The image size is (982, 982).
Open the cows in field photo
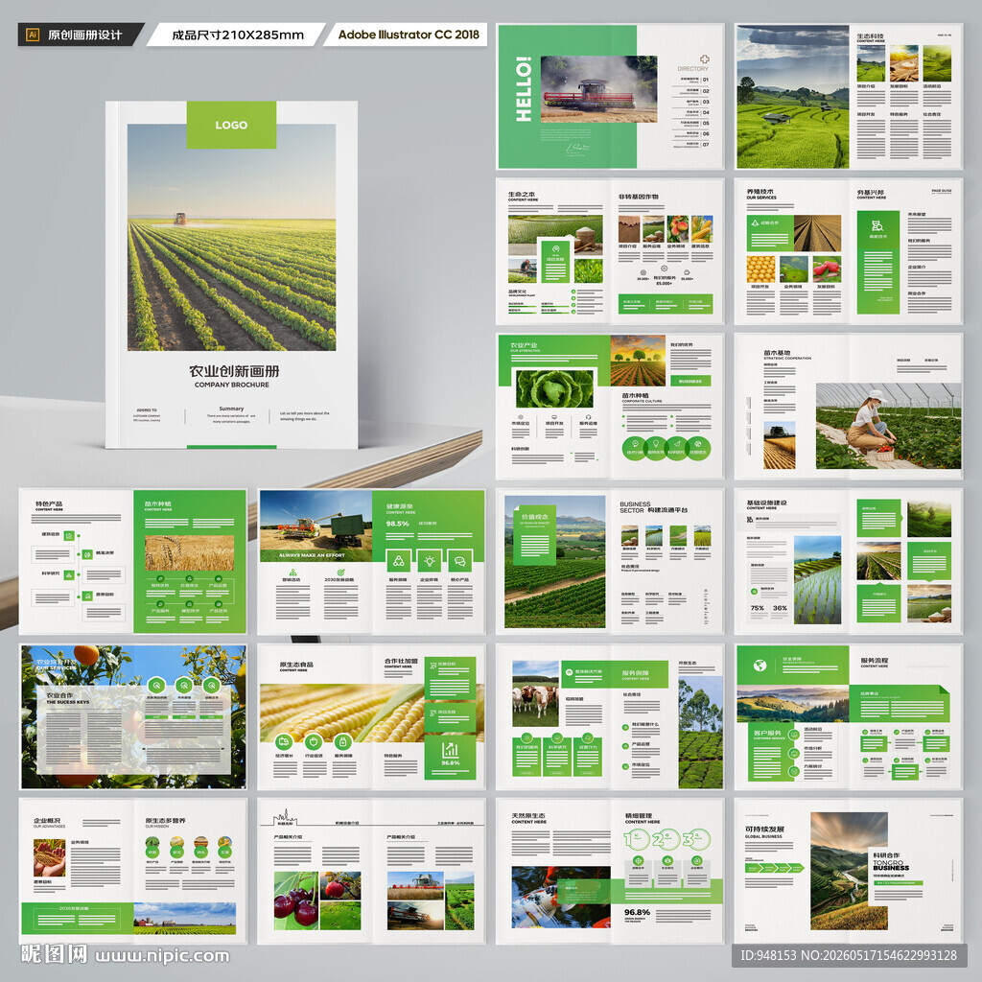pyautogui.click(x=535, y=694)
